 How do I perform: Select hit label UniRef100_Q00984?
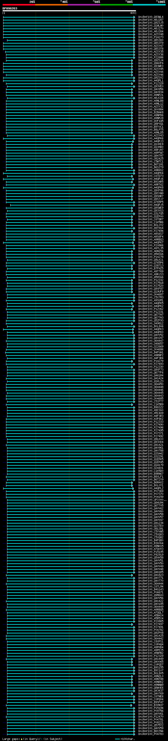tap(151, 110)
